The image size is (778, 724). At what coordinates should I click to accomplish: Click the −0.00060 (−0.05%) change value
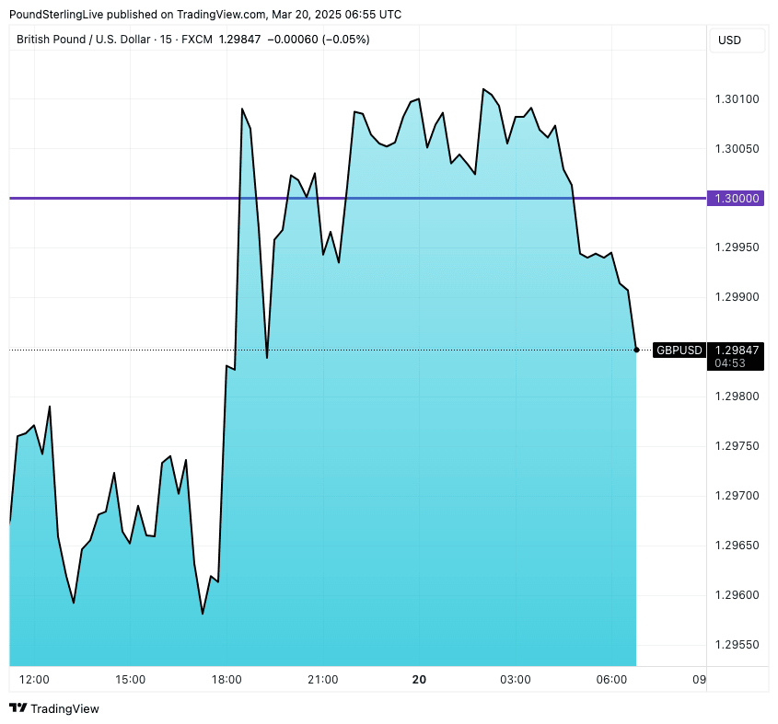click(318, 40)
